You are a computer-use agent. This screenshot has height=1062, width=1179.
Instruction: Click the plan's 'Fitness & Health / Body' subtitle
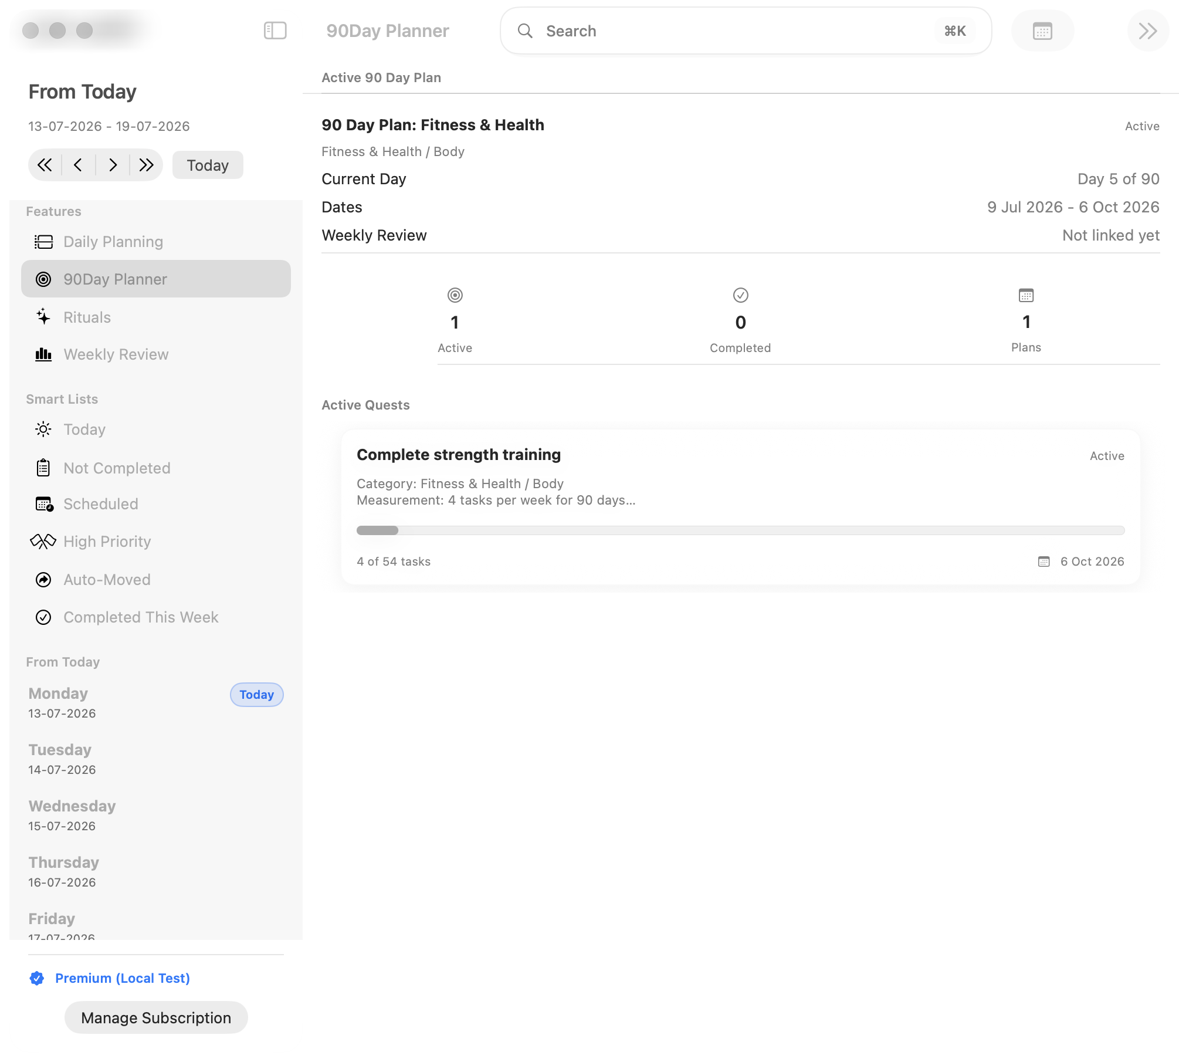[x=393, y=151]
